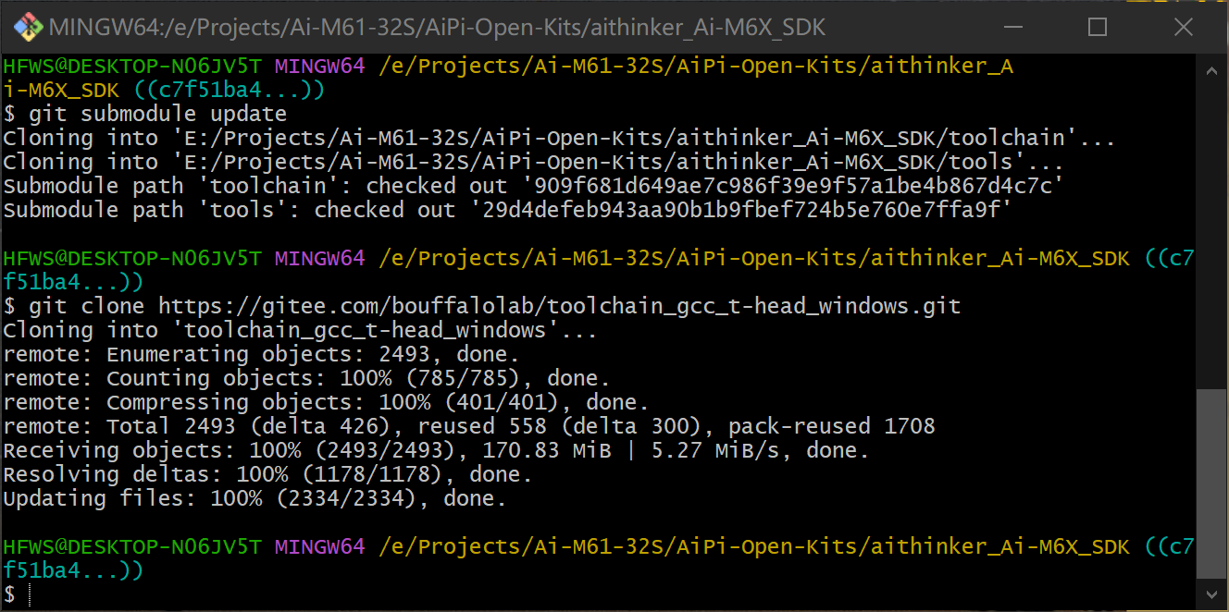The width and height of the screenshot is (1229, 612).
Task: Close the MINGW64 terminal window
Action: (1183, 28)
